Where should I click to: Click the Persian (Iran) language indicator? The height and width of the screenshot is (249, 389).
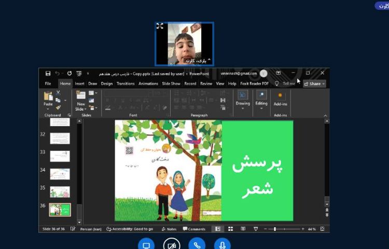coord(91,229)
